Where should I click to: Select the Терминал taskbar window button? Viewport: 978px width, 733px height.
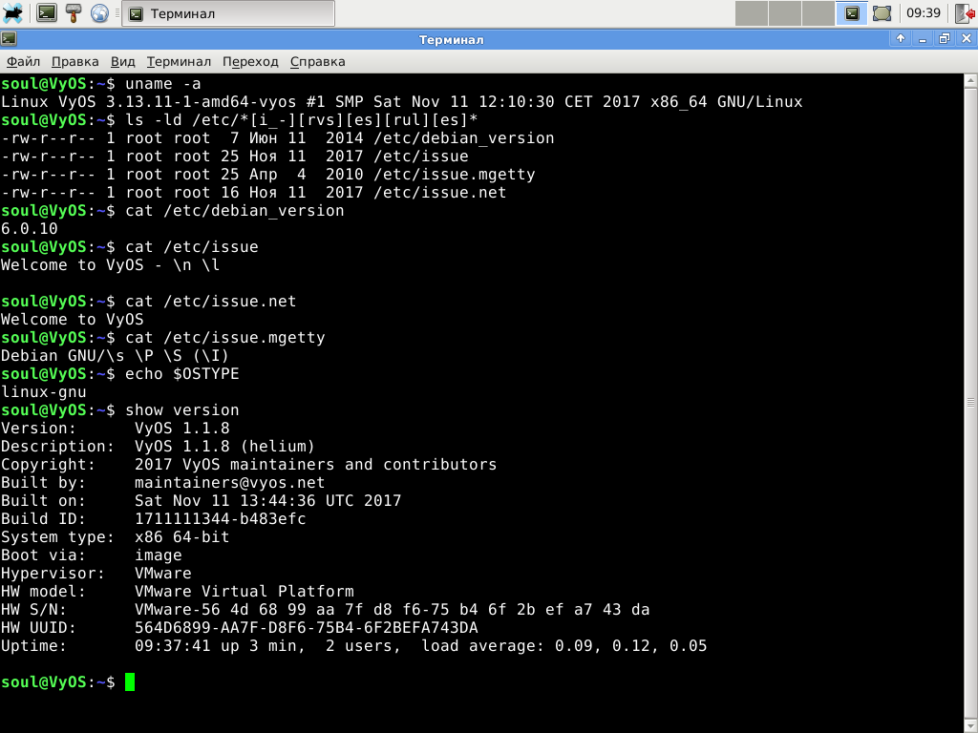pyautogui.click(x=228, y=13)
